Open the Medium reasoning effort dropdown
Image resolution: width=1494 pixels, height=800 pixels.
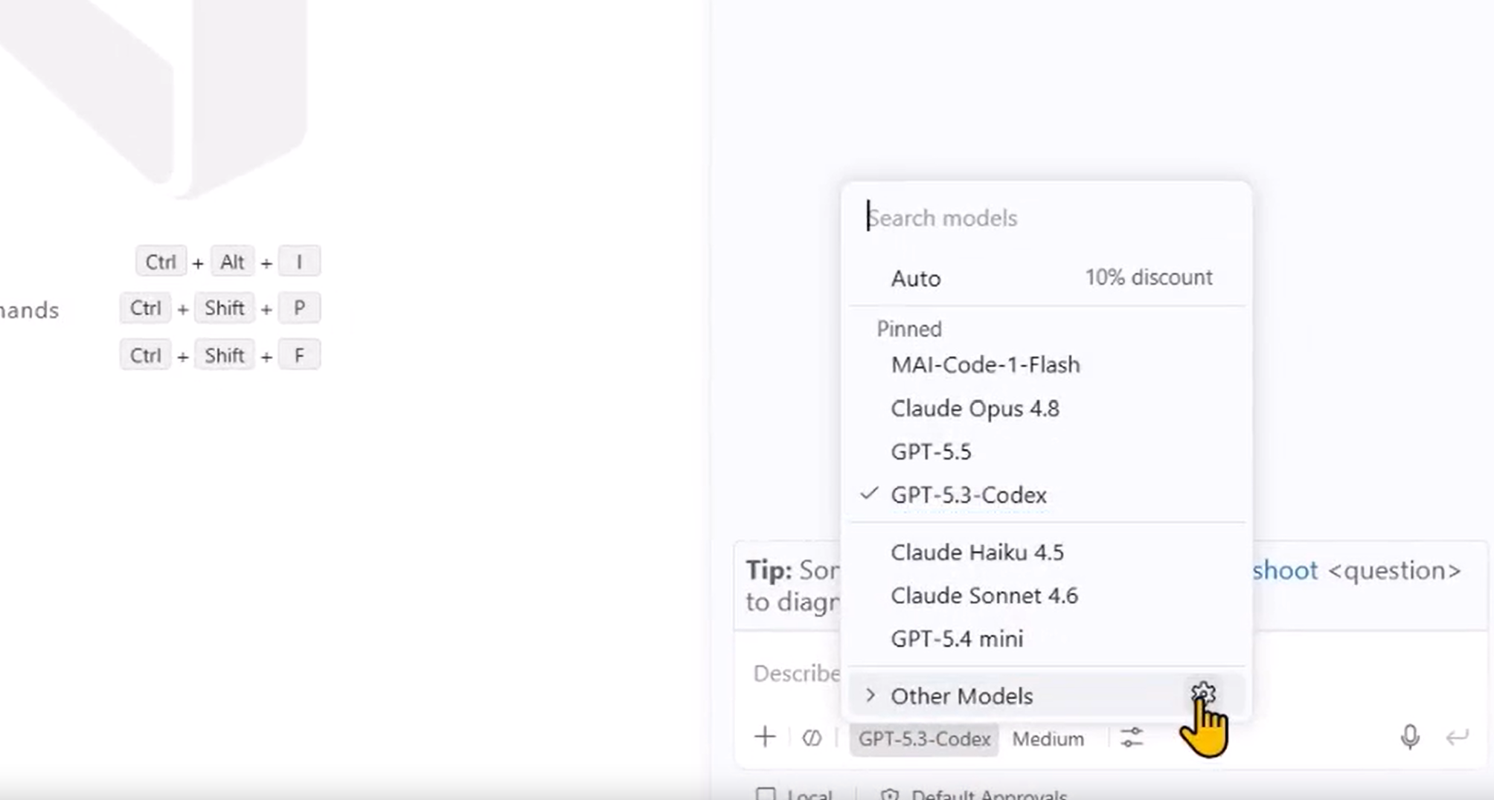pos(1048,739)
